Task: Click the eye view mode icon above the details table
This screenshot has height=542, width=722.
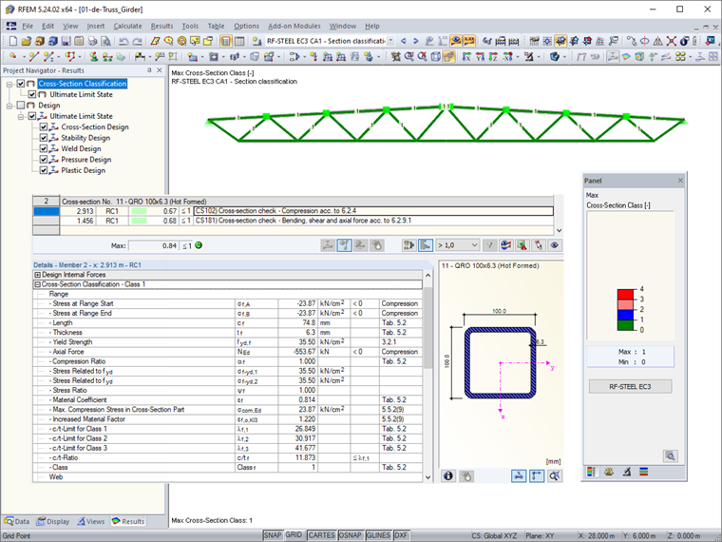Action: click(555, 245)
